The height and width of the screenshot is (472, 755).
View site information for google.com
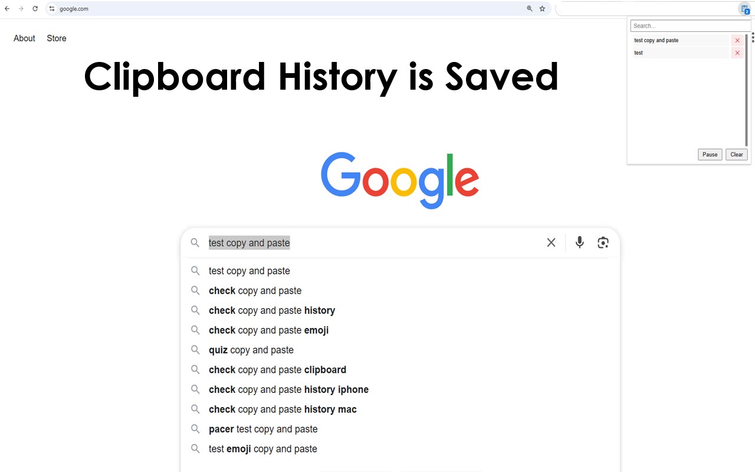[52, 9]
